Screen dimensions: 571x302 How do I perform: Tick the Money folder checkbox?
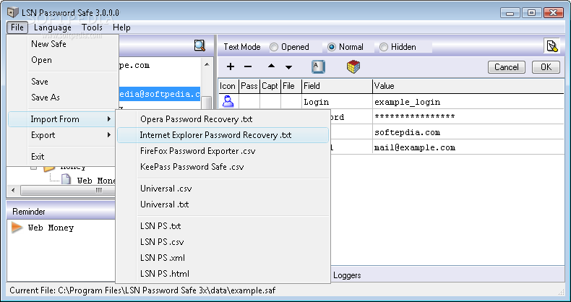(33, 168)
